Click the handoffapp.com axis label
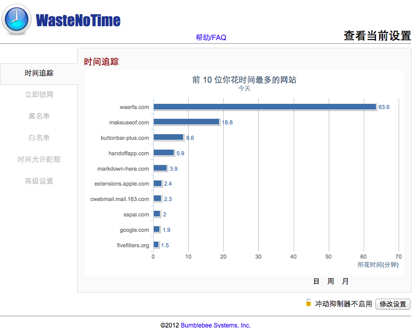The image size is (412, 328). tap(129, 153)
